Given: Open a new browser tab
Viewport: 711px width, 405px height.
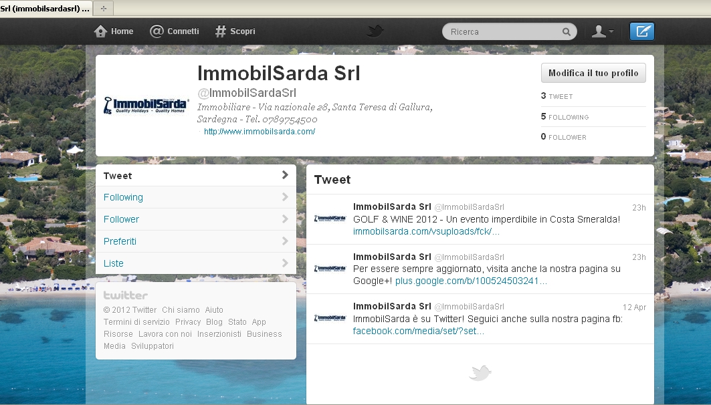Looking at the screenshot, I should pyautogui.click(x=104, y=8).
